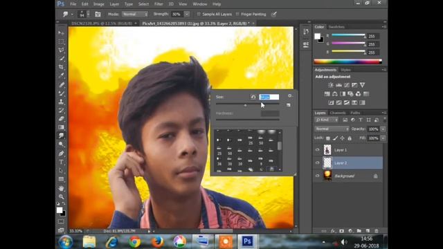443x249 pixels.
Task: Open the Strength dropdown arrow
Action: click(187, 14)
